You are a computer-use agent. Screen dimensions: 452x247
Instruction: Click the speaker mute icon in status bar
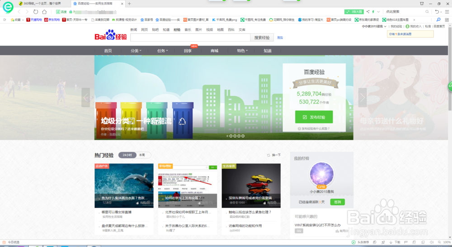coord(432,242)
